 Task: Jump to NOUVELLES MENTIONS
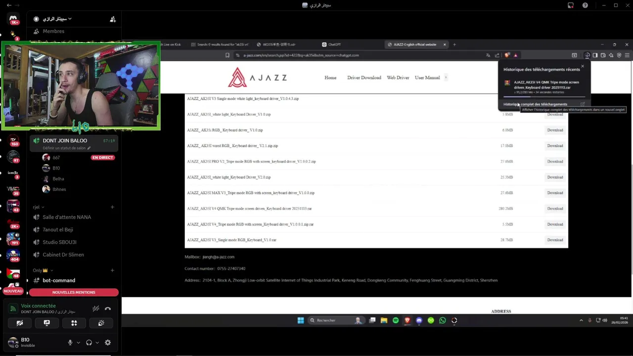tap(74, 292)
